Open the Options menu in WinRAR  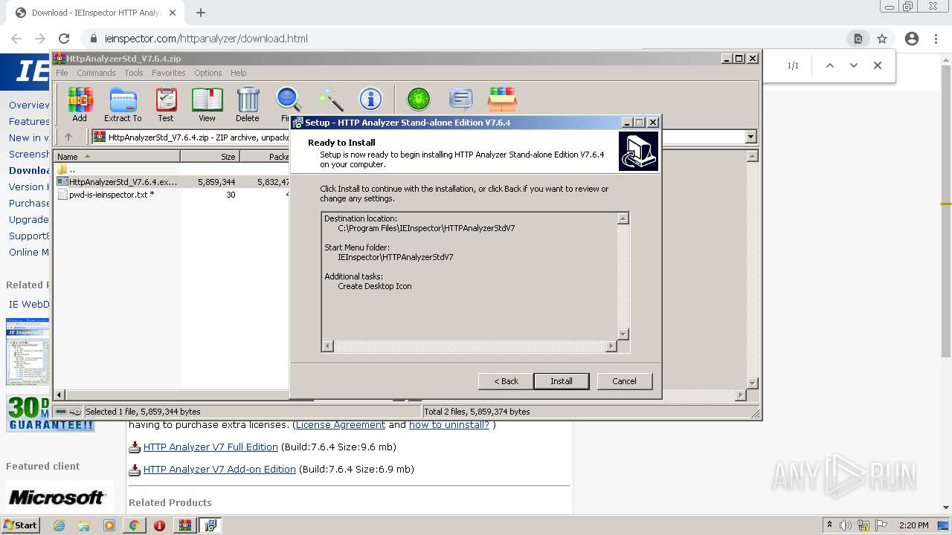click(208, 73)
